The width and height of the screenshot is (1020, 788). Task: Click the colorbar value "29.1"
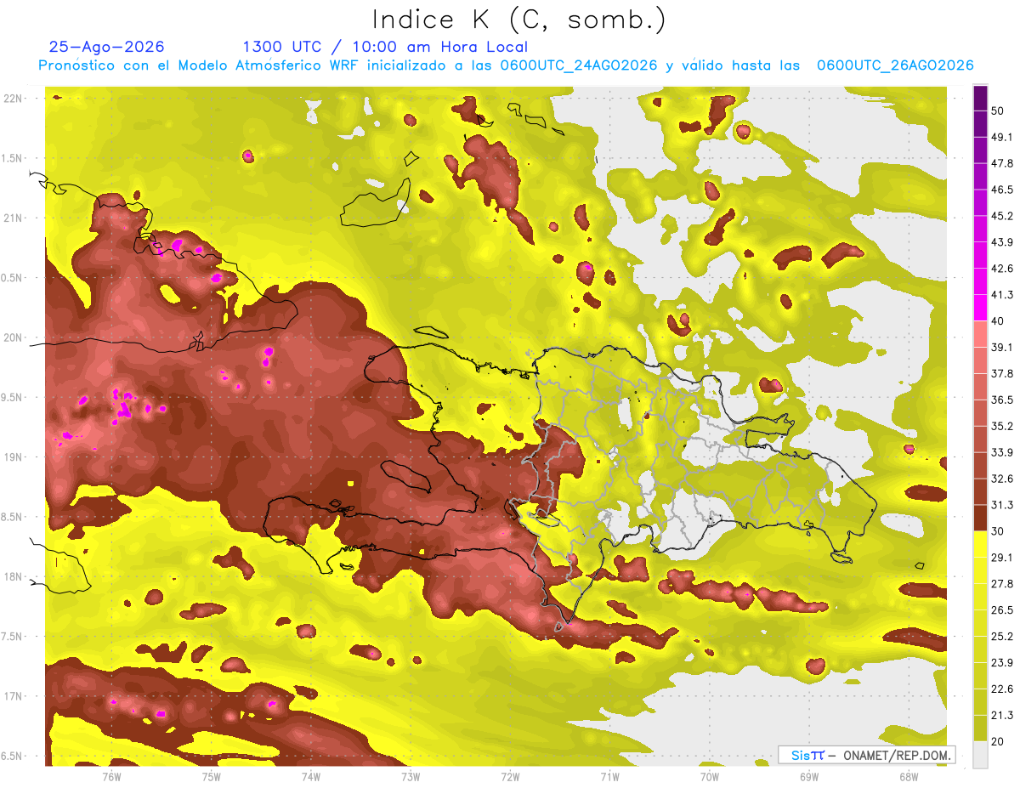point(1001,558)
